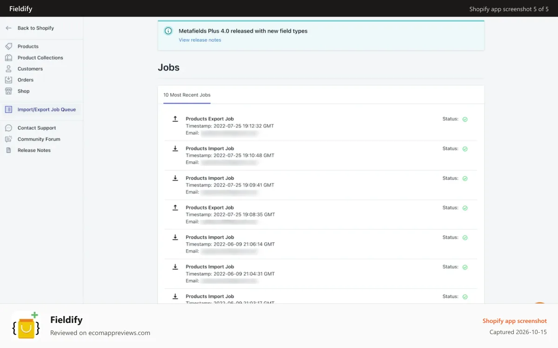Viewport: 558px width, 348px height.
Task: Open Contact Support link
Action: [37, 128]
